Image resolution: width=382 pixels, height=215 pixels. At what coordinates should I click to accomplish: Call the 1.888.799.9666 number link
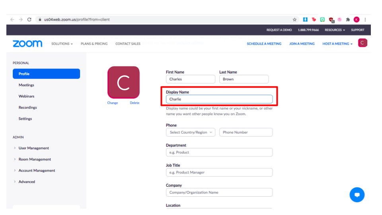(x=308, y=30)
